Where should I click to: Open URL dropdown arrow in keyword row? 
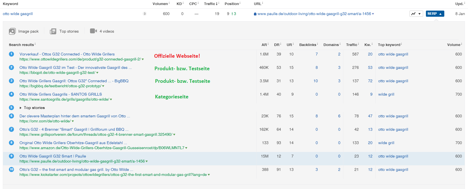point(373,14)
